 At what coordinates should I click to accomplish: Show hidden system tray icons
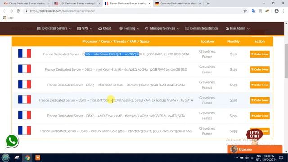pyautogui.click(x=237, y=158)
